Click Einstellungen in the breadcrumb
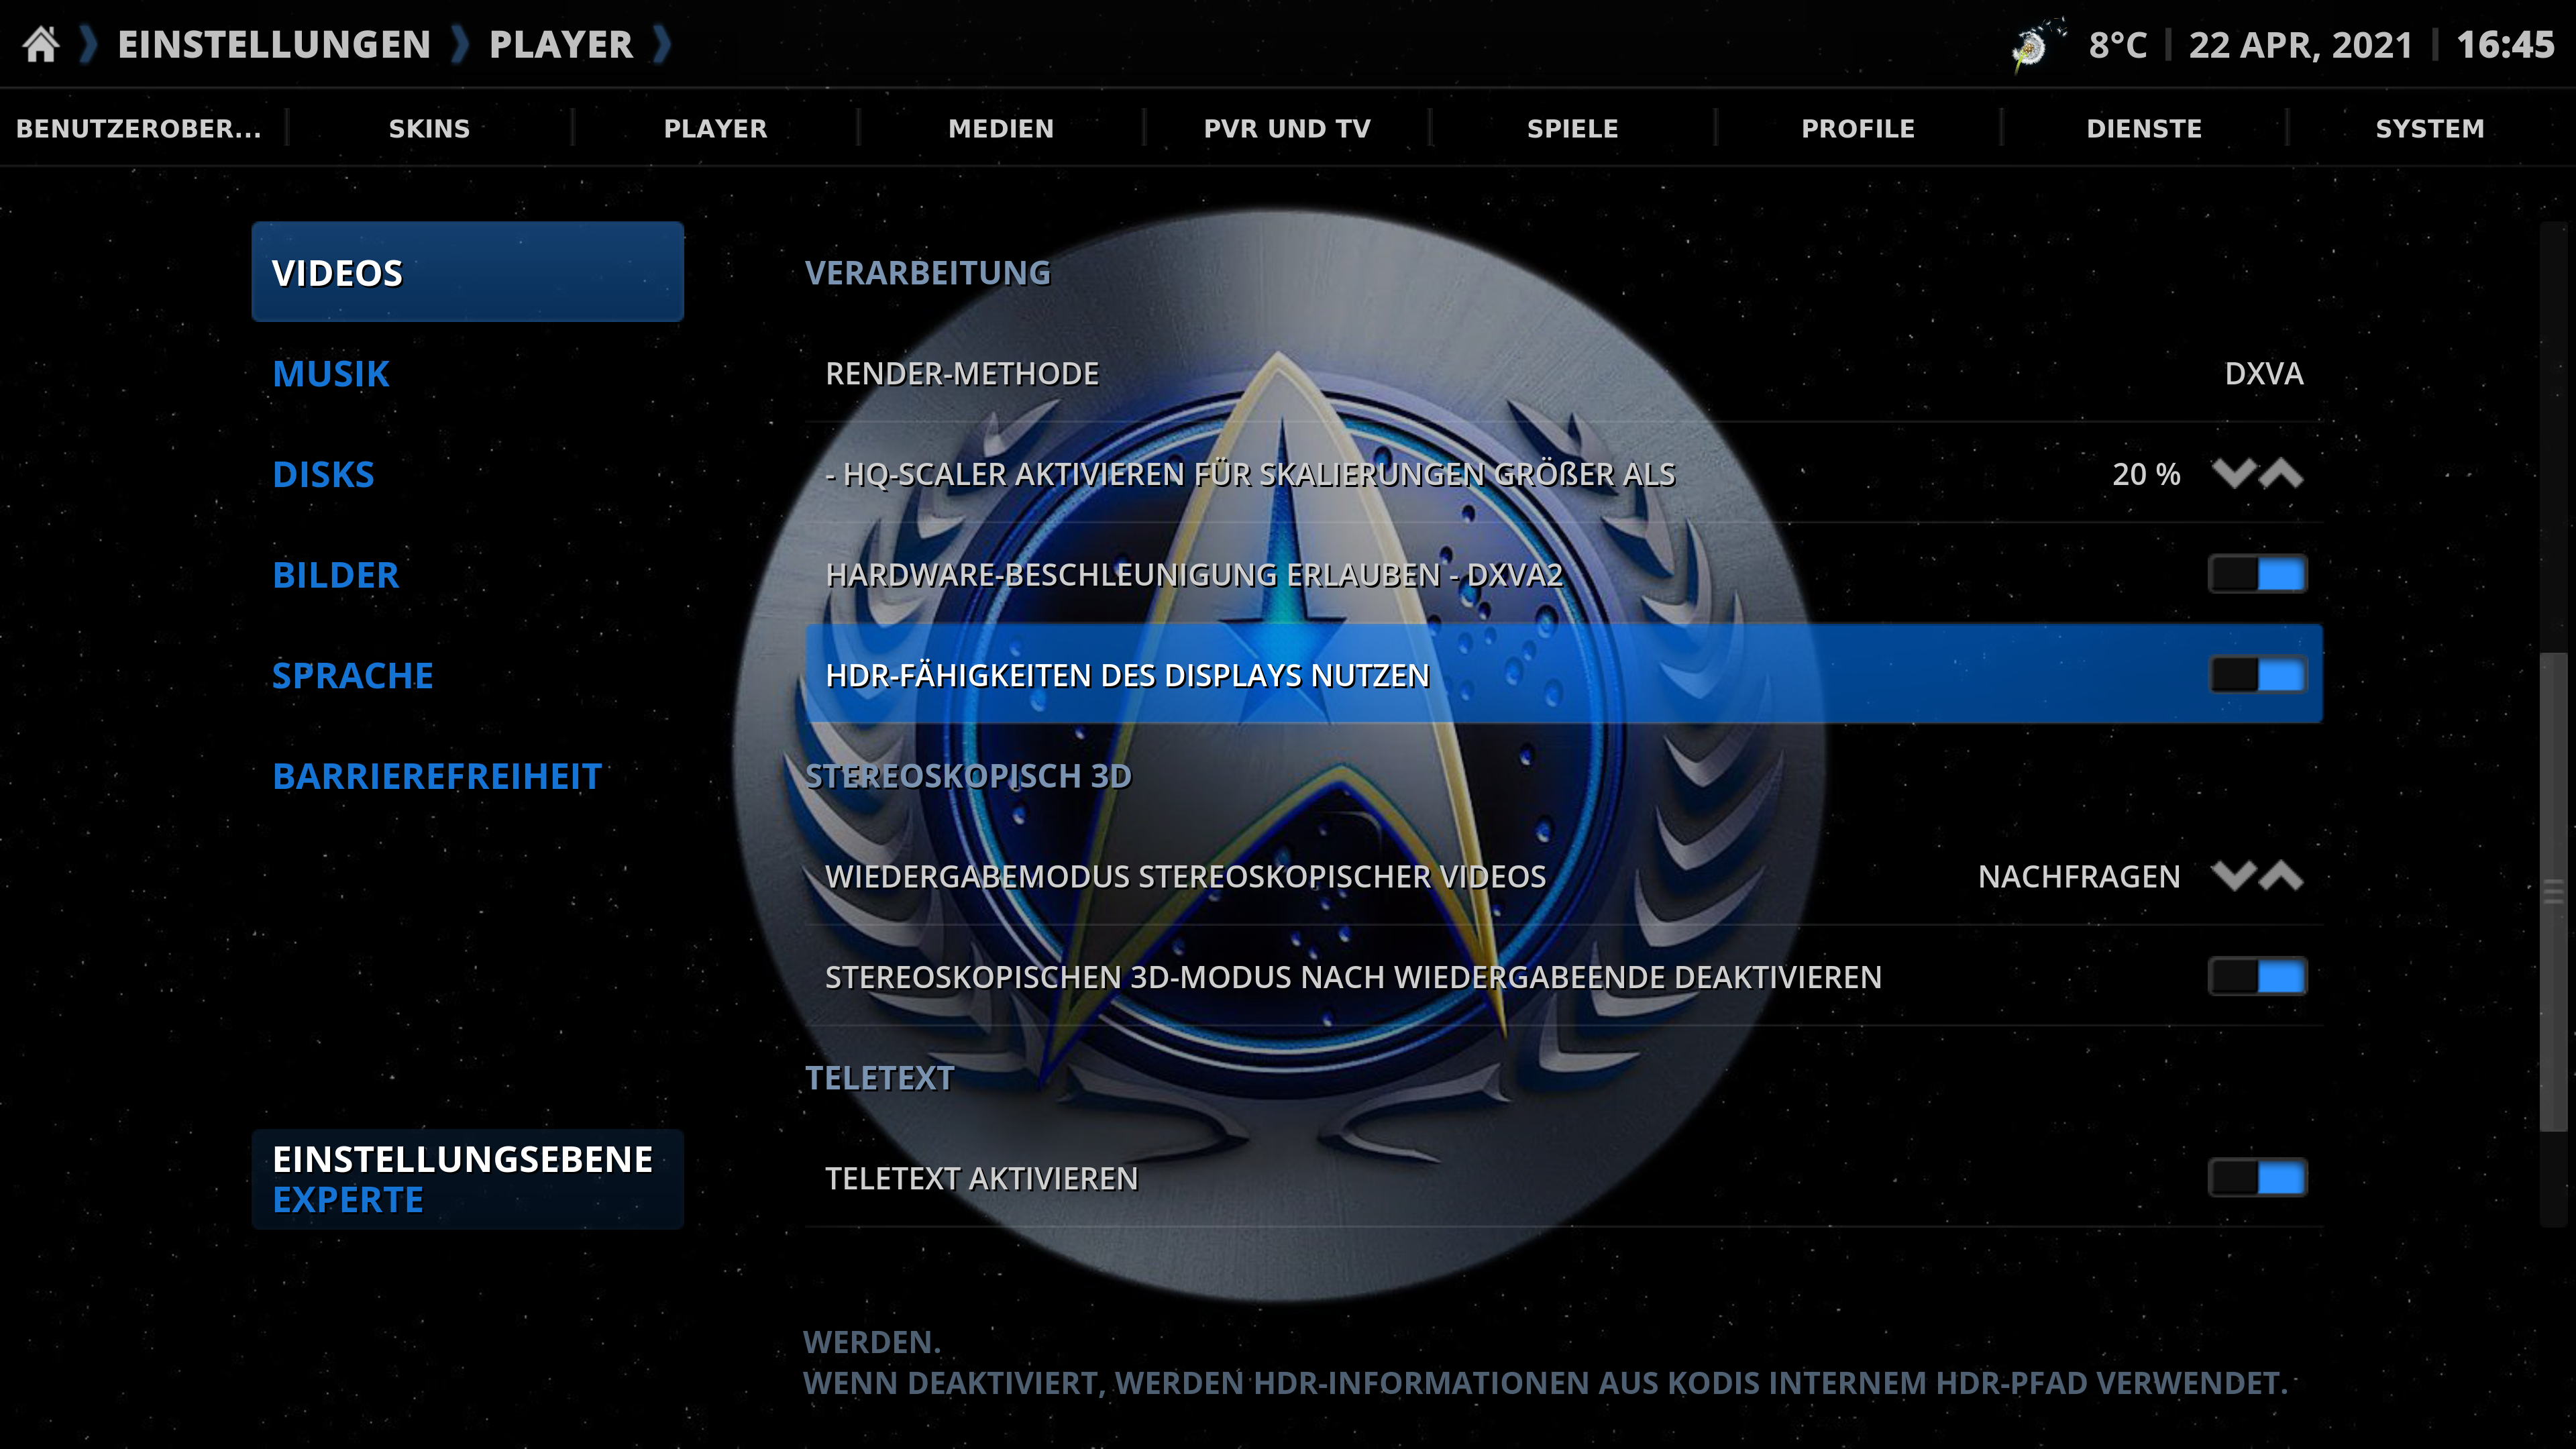Viewport: 2576px width, 1449px height. (274, 45)
